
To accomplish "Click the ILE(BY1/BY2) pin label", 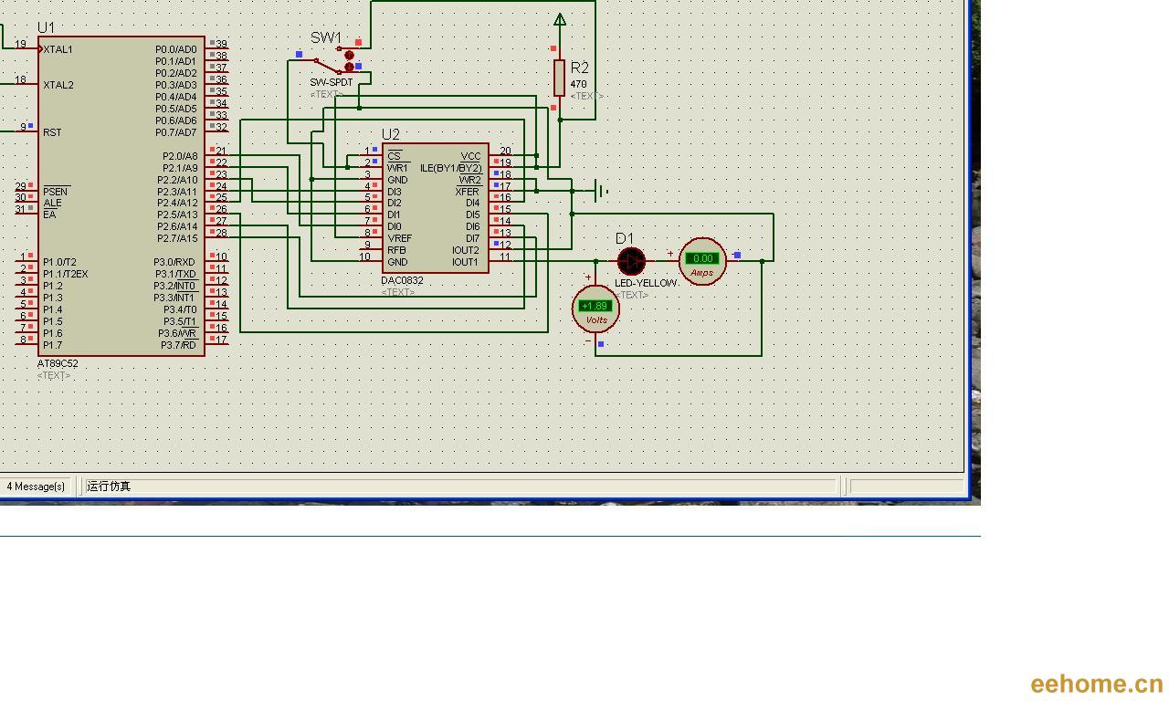I will (451, 168).
